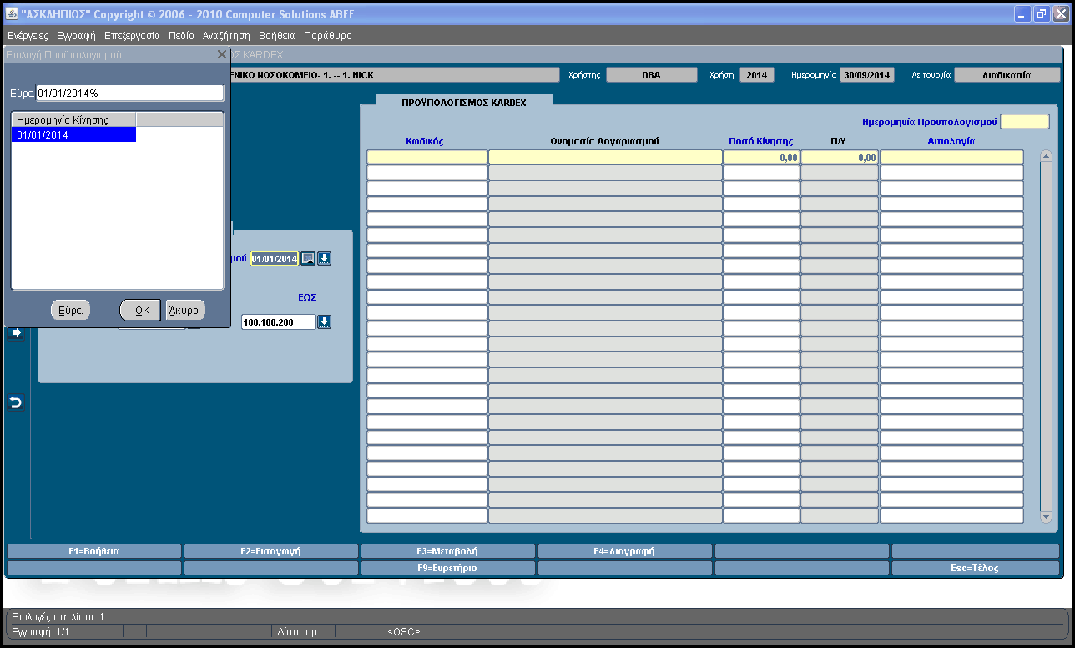The width and height of the screenshot is (1075, 648).
Task: Open the Πεδίο menu
Action: [181, 36]
